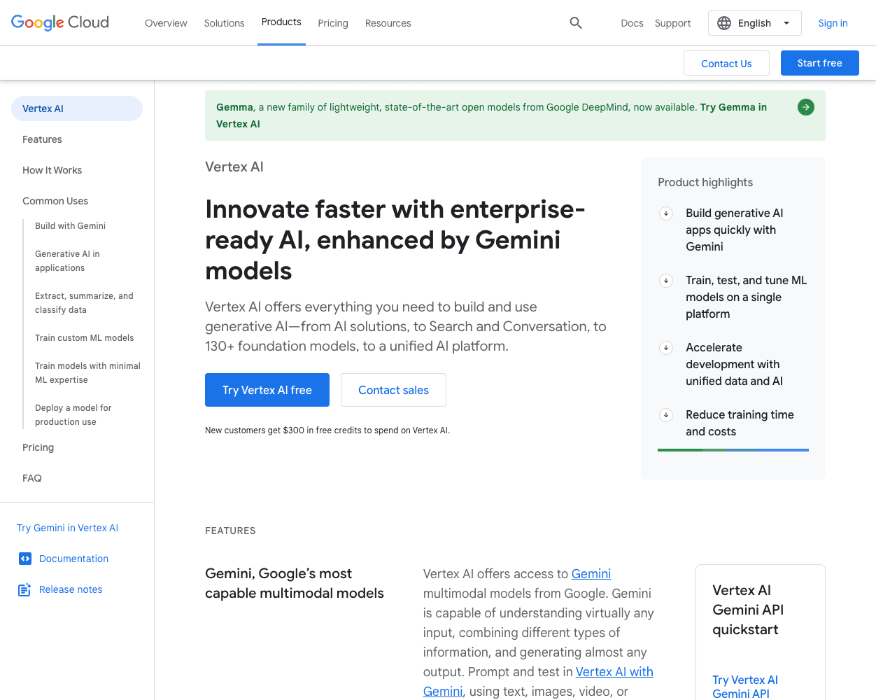Screen dimensions: 876x700
Task: Open Extract, summarize, and classify data
Action: pos(84,303)
